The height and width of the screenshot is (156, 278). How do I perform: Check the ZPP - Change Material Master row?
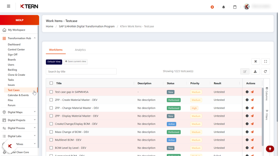(51, 108)
